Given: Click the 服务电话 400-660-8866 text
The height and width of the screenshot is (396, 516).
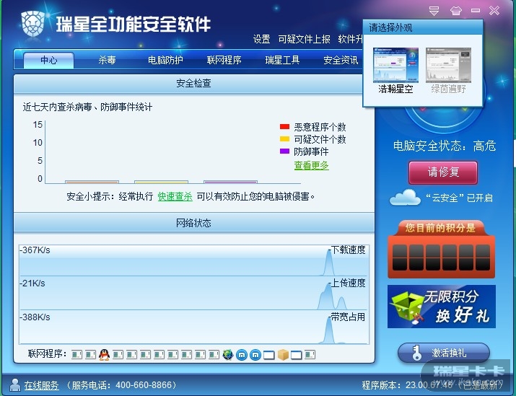Looking at the screenshot, I should 122,384.
